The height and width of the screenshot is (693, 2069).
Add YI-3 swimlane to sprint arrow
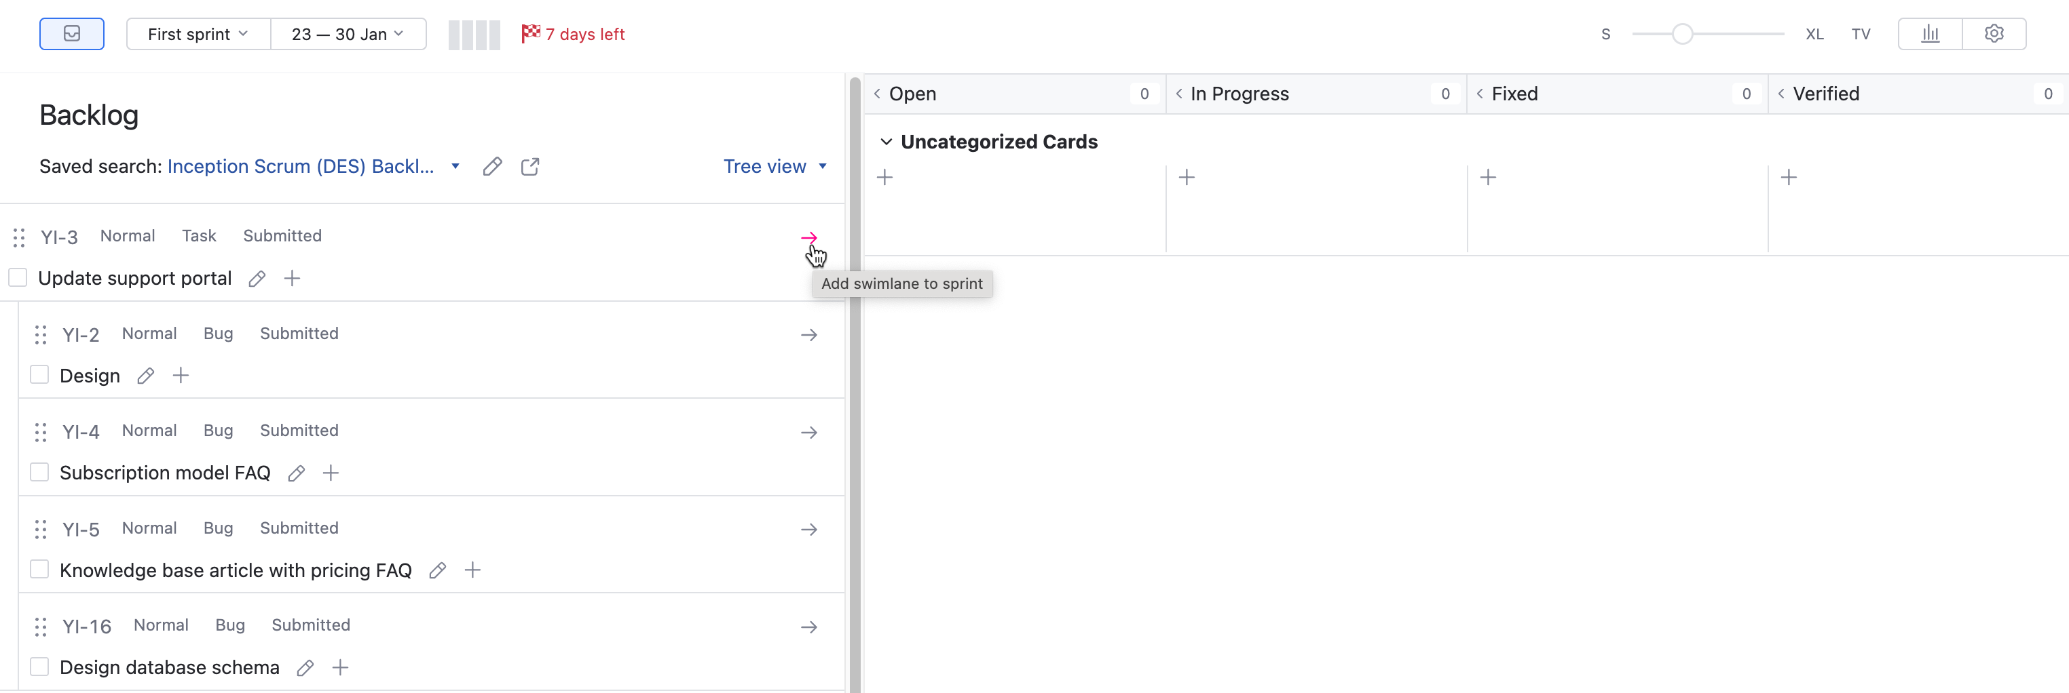point(809,237)
